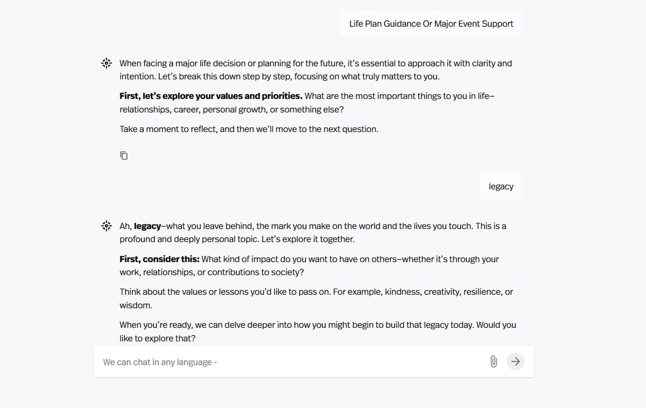
Task: Send the message with the arrow button
Action: (515, 361)
